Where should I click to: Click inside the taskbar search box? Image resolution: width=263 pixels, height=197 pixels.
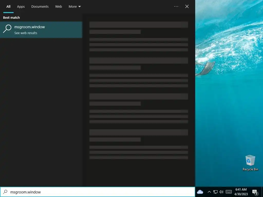pos(97,192)
